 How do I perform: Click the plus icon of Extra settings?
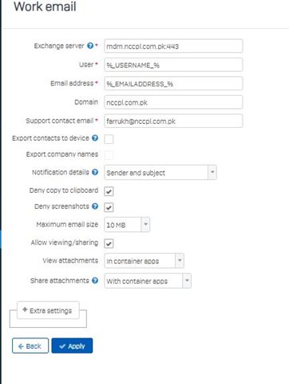click(25, 310)
